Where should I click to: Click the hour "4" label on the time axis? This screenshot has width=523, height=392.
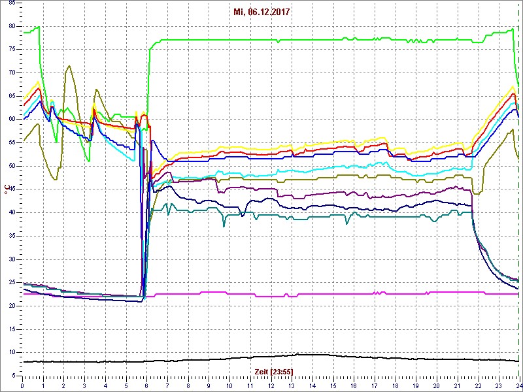coord(105,385)
